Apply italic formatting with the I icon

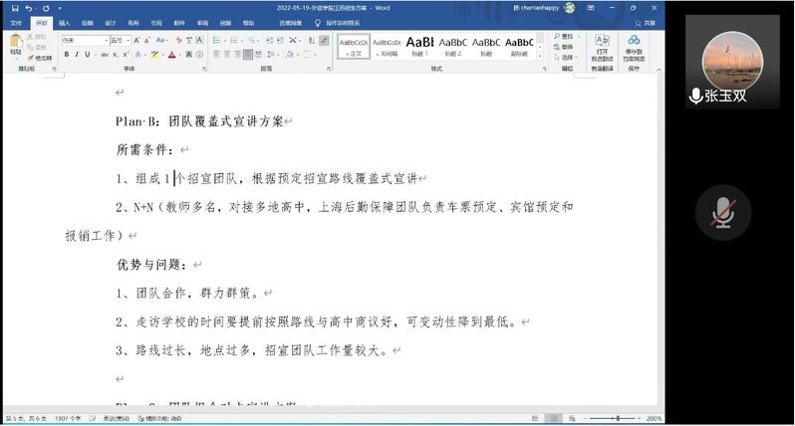(76, 55)
